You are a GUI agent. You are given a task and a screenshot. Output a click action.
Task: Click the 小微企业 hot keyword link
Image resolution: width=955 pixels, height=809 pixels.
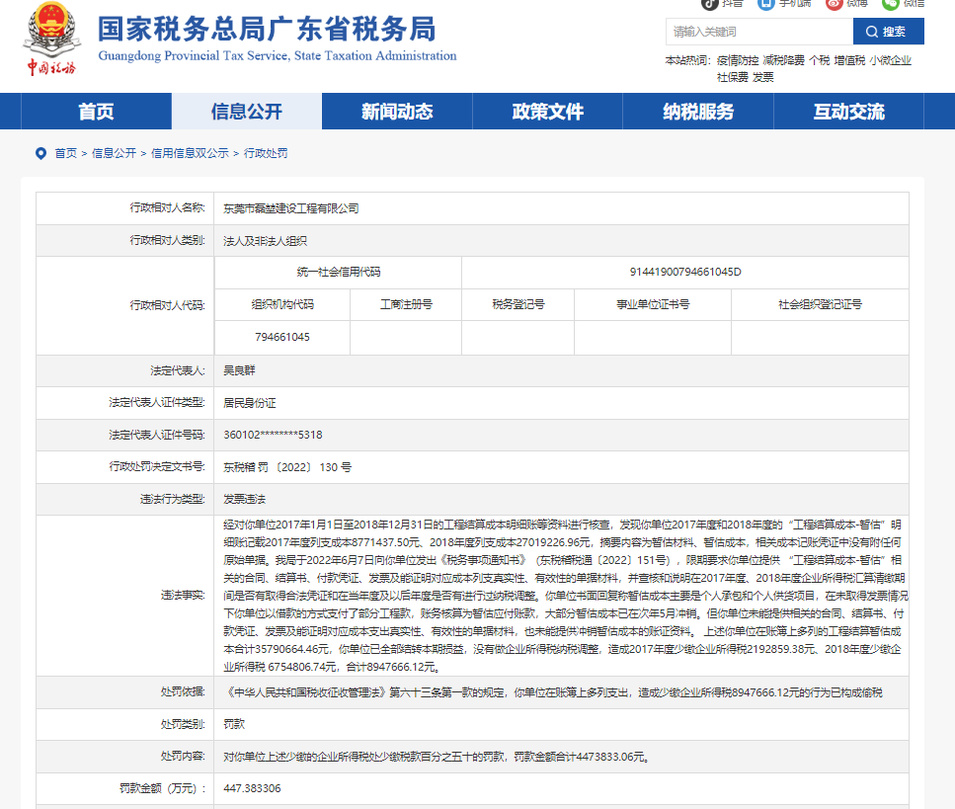[x=890, y=61]
